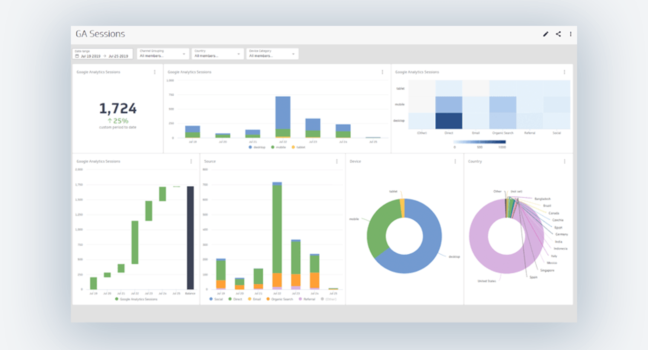This screenshot has width=648, height=350.
Task: Click the three-dot icon on the Source chart
Action: tap(336, 161)
